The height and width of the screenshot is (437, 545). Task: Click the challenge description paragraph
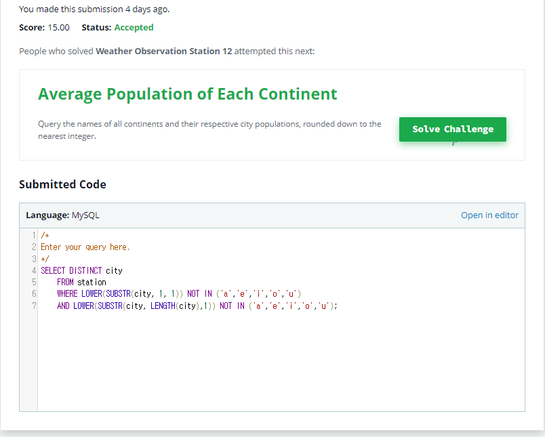tap(209, 130)
